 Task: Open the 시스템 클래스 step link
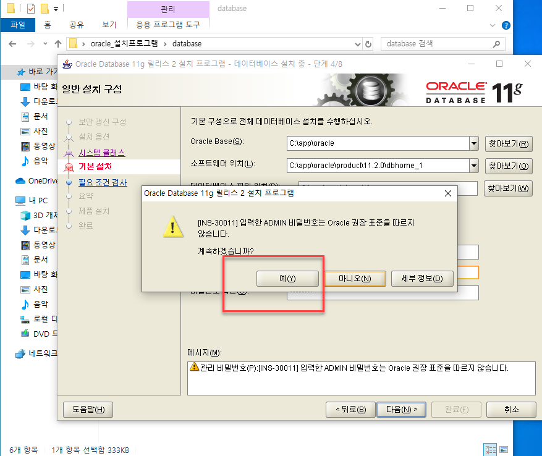pos(101,153)
